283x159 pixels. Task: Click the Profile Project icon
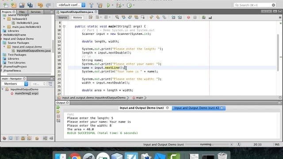click(x=129, y=5)
